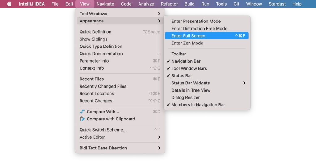Expand the Tool Windows submenu
Viewport: 316px width, 163px height.
pyautogui.click(x=120, y=14)
